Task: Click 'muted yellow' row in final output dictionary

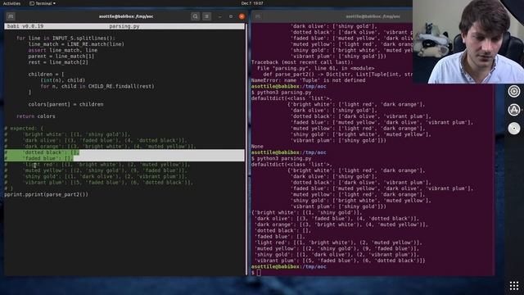Action: coord(337,248)
